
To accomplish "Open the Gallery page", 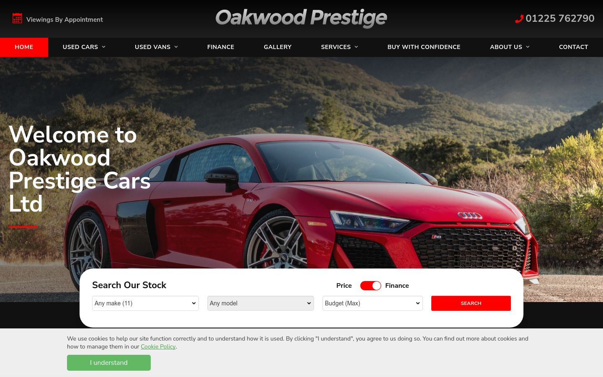I will (x=278, y=47).
